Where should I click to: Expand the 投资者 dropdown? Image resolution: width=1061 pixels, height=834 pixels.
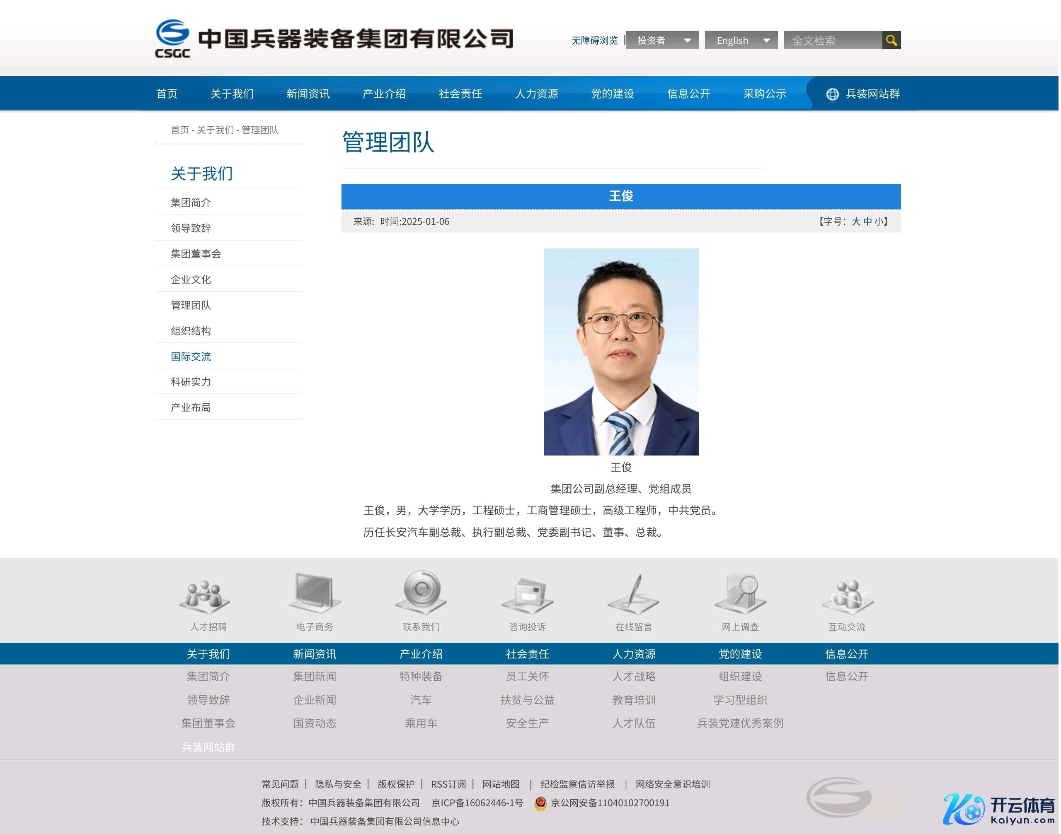click(663, 41)
